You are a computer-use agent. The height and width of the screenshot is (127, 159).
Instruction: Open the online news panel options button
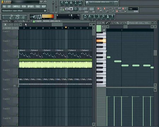click(116, 3)
